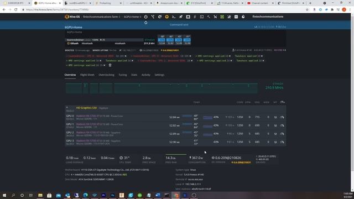The width and height of the screenshot is (354, 199).
Task: Delete all messages with the trash icon
Action: pyautogui.click(x=110, y=65)
